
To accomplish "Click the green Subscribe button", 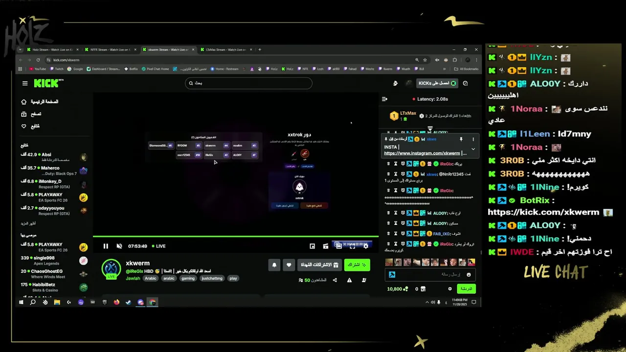I will pos(357,265).
